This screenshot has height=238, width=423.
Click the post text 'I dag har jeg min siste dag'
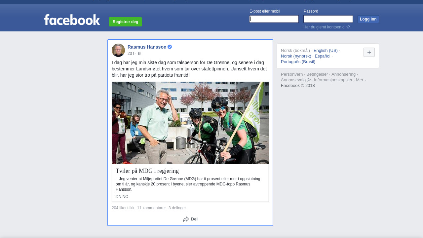(189, 69)
